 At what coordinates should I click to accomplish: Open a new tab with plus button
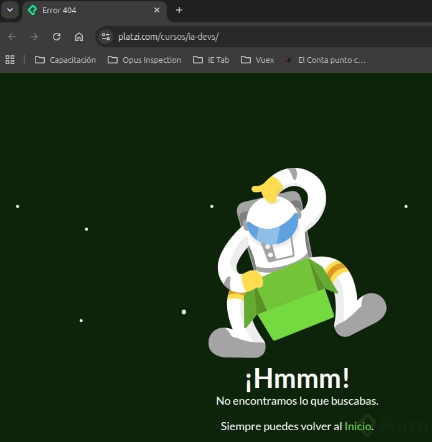pyautogui.click(x=179, y=10)
